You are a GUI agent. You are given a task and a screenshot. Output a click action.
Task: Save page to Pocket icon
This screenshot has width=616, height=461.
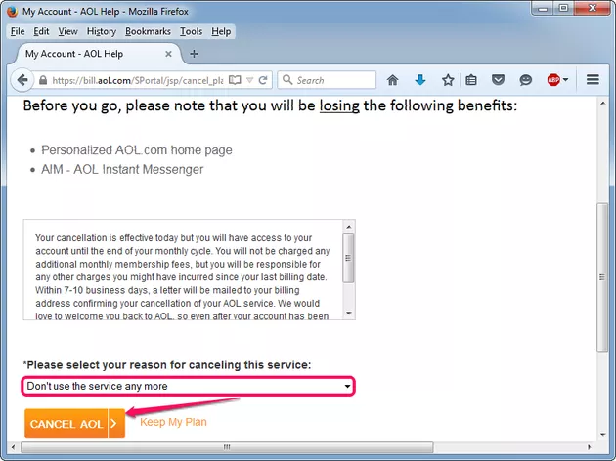[x=498, y=80]
